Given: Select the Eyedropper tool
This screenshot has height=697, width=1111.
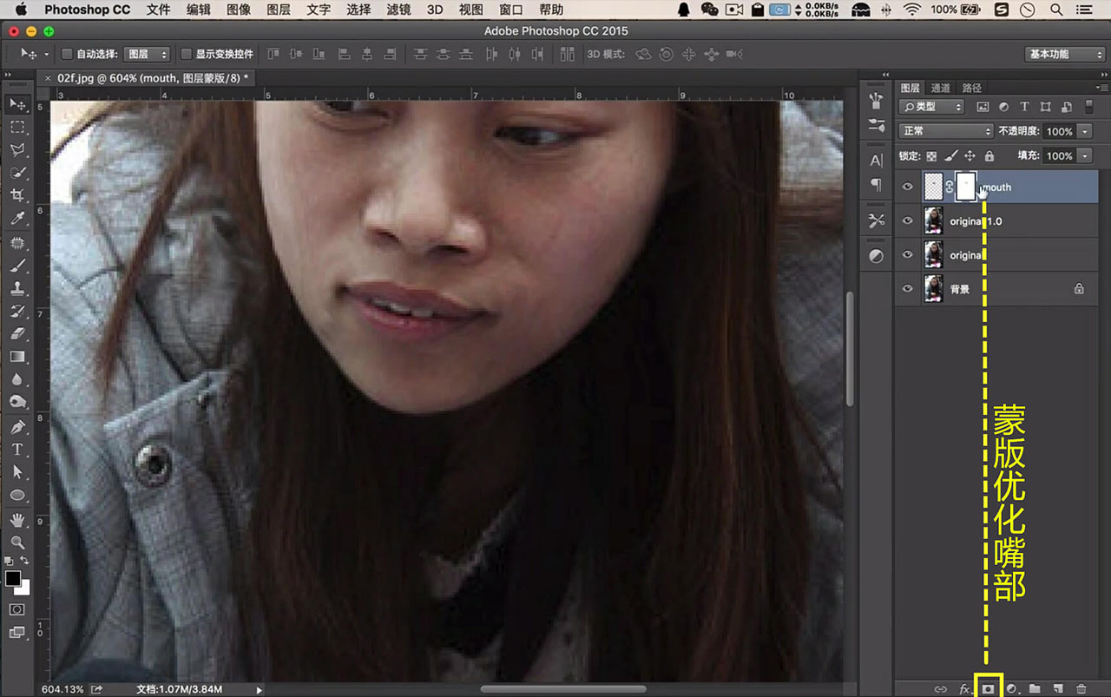Looking at the screenshot, I should point(17,219).
